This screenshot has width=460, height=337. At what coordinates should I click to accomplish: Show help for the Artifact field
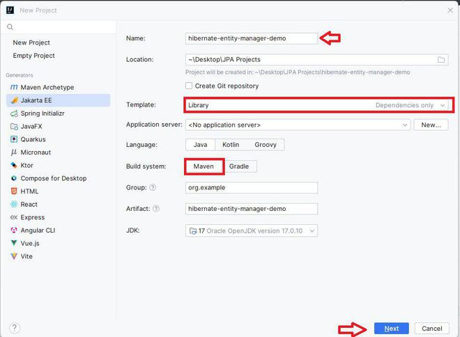pos(156,209)
